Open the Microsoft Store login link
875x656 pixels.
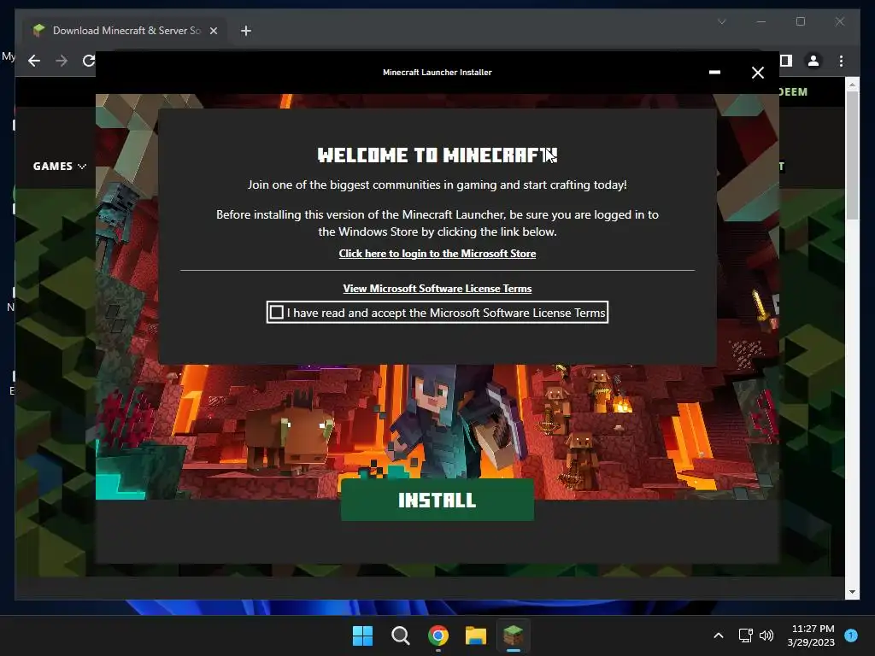pyautogui.click(x=437, y=254)
